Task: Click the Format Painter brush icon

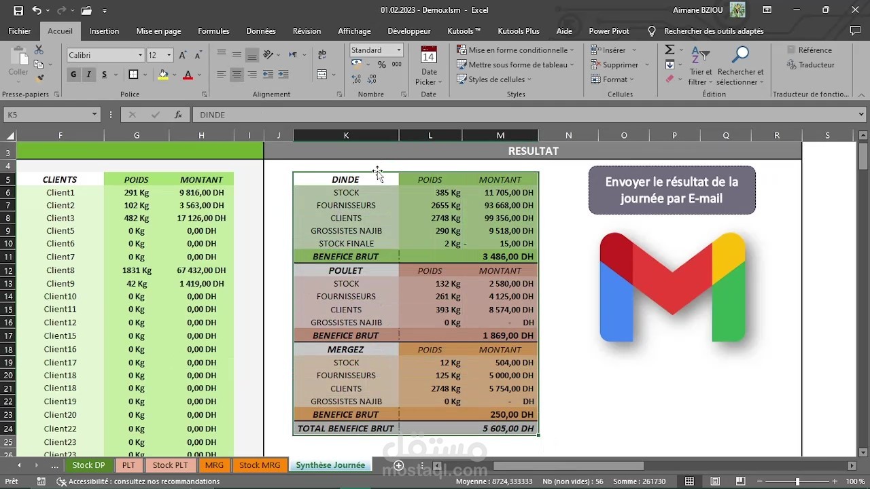Action: (39, 79)
